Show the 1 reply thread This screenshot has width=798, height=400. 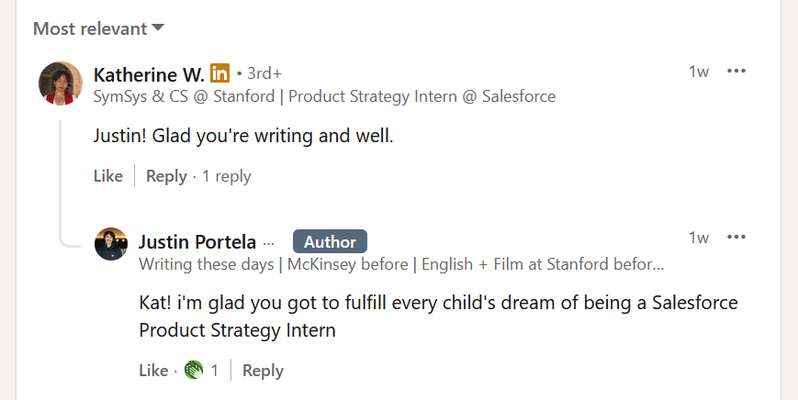click(227, 176)
